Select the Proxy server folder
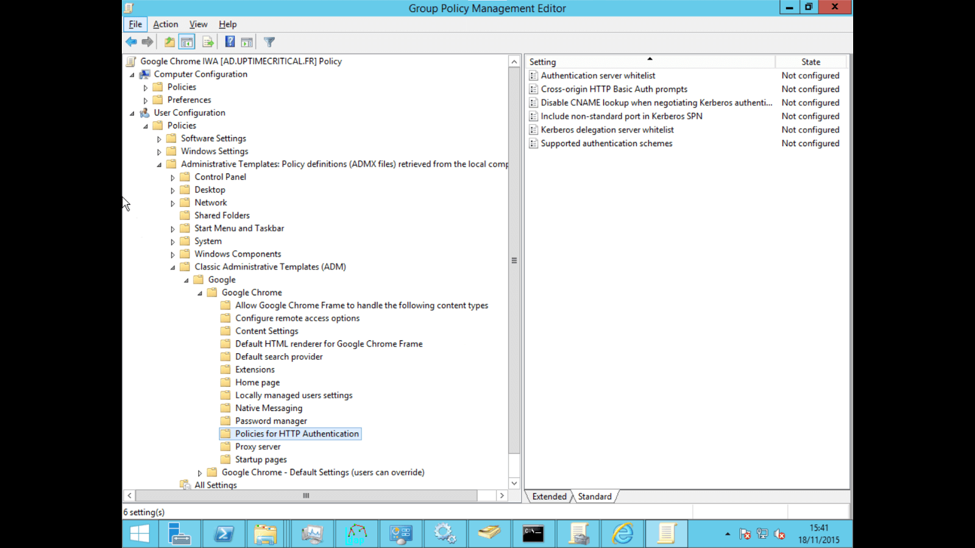The width and height of the screenshot is (975, 548). pyautogui.click(x=258, y=446)
